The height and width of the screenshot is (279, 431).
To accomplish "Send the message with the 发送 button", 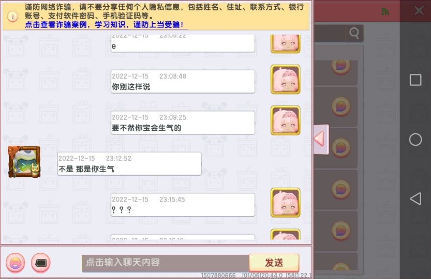I will click(274, 263).
